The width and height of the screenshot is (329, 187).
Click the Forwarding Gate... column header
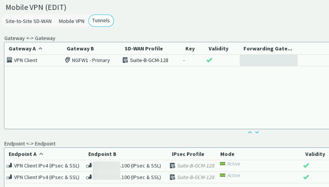268,49
